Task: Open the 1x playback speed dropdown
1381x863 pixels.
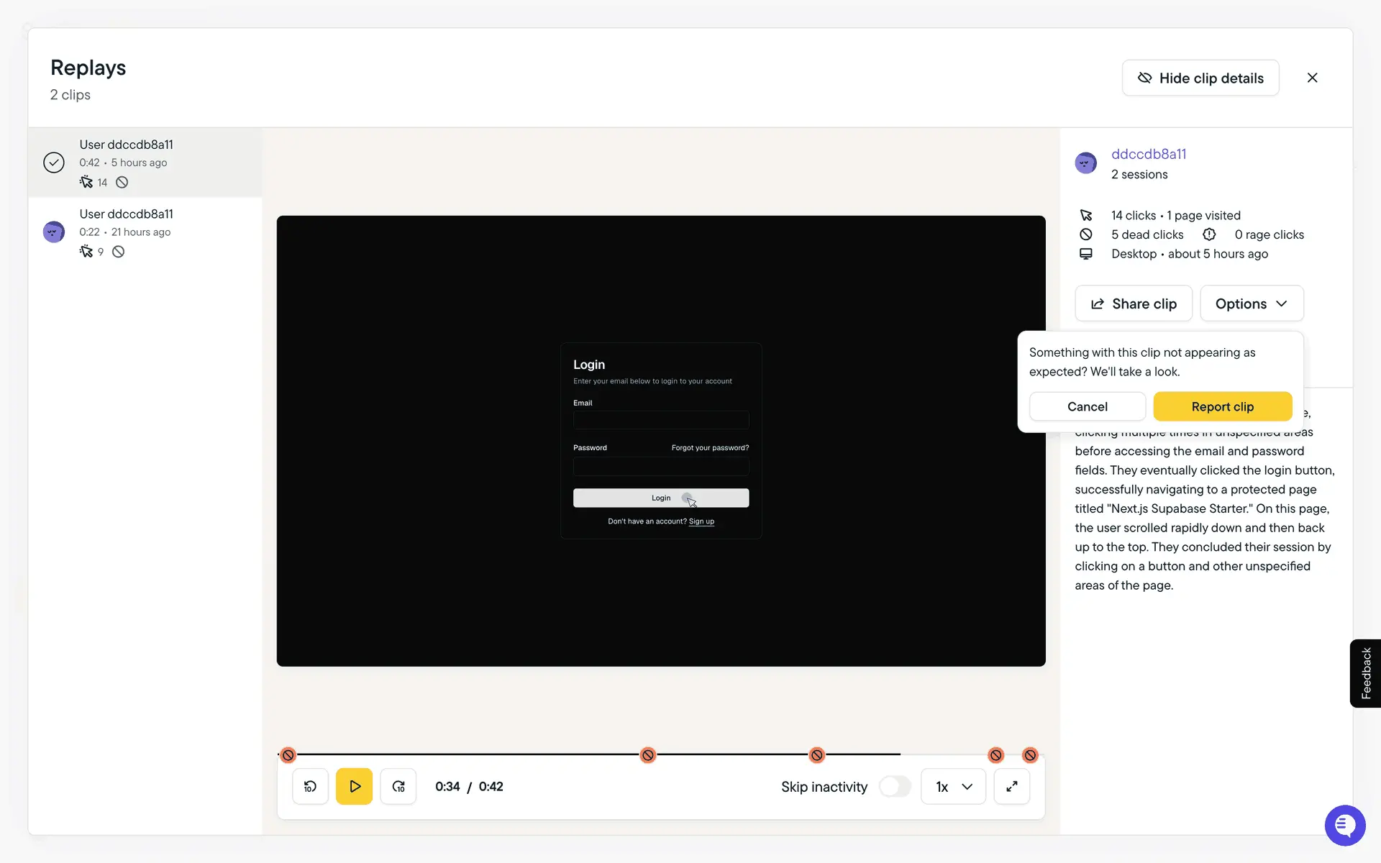Action: pyautogui.click(x=953, y=786)
